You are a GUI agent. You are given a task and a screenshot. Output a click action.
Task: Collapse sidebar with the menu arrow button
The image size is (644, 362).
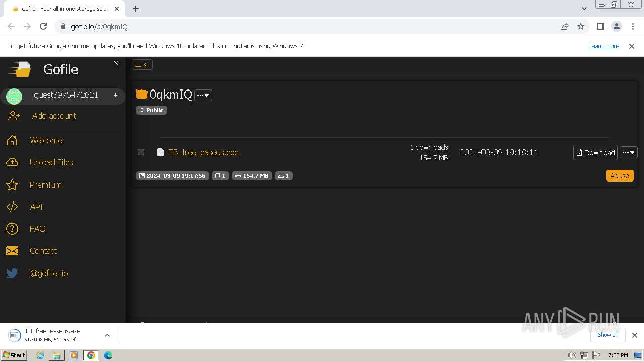(x=142, y=64)
